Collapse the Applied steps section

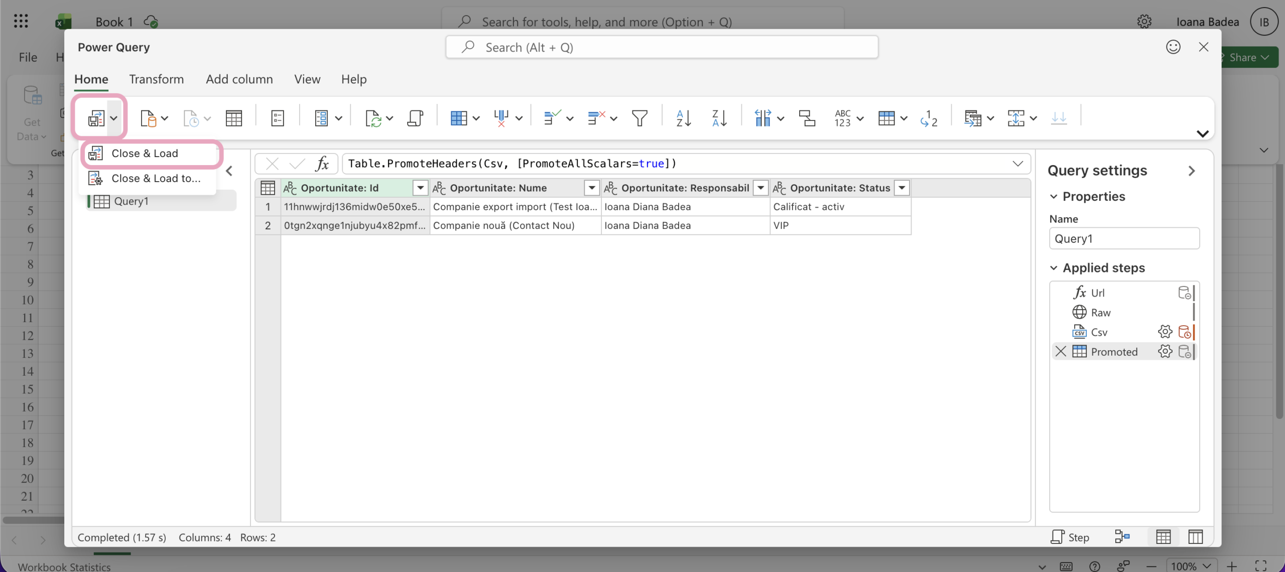1054,268
